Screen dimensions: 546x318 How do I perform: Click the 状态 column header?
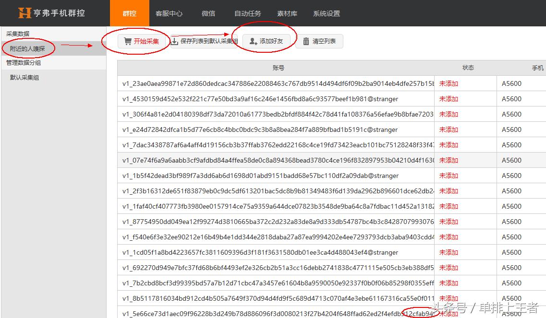[x=468, y=68]
